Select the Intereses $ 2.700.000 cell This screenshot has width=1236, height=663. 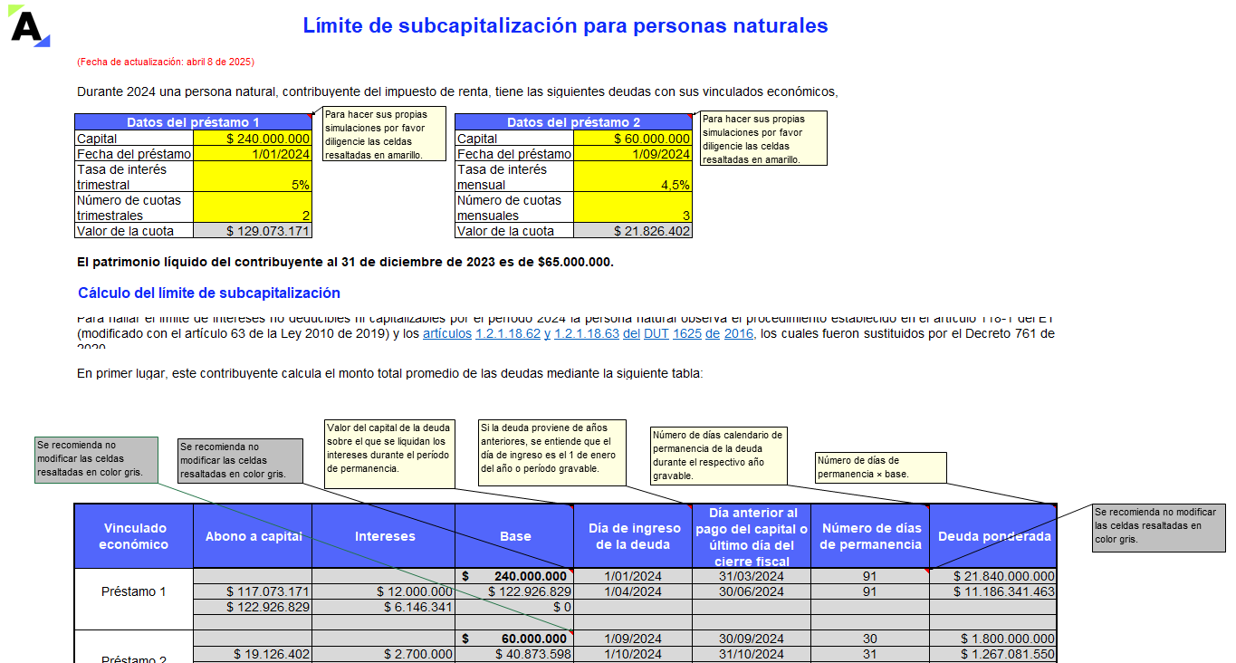point(384,654)
